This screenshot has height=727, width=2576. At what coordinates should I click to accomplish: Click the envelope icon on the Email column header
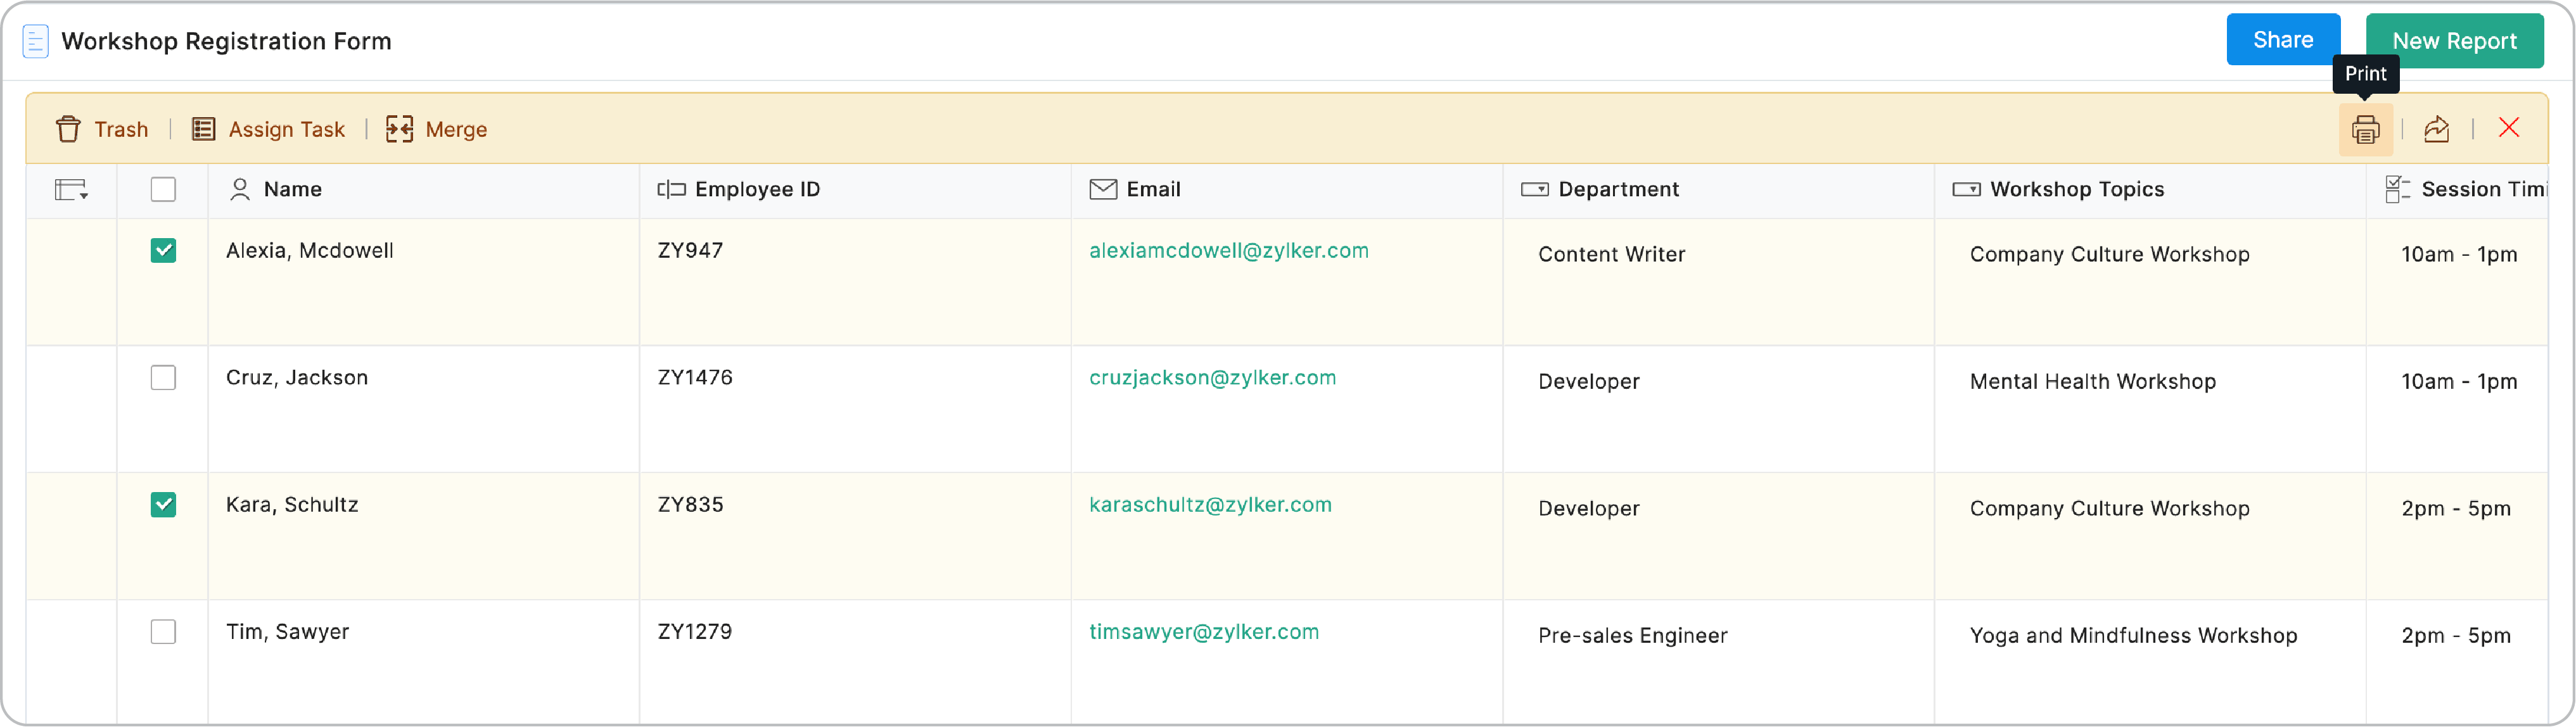click(x=1103, y=189)
